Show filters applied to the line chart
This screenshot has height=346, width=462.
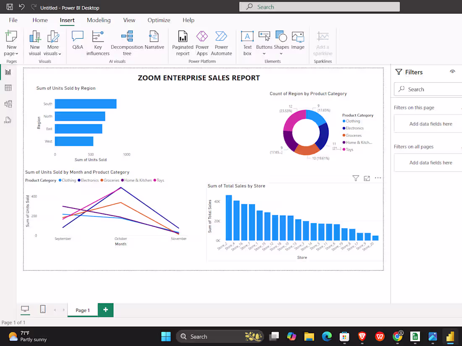355,178
